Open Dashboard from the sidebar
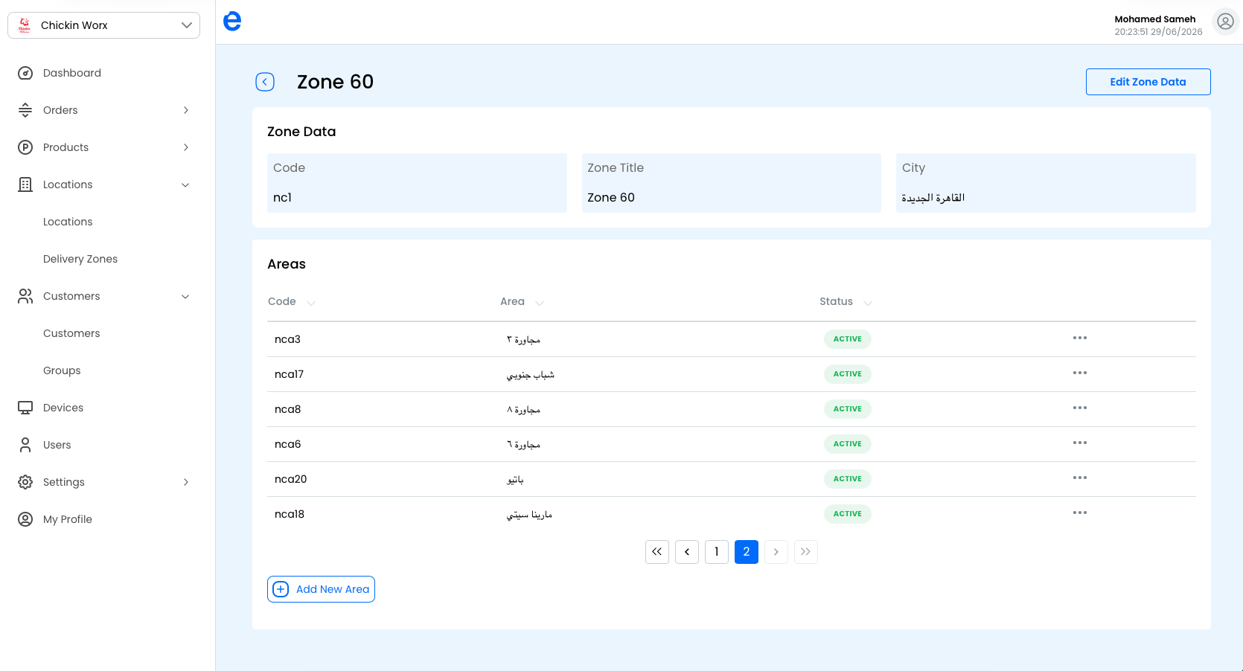Screen dimensions: 1243x671 [x=72, y=73]
